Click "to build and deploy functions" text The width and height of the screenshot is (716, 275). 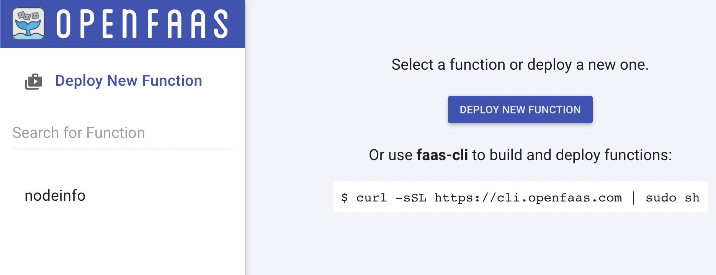point(572,155)
